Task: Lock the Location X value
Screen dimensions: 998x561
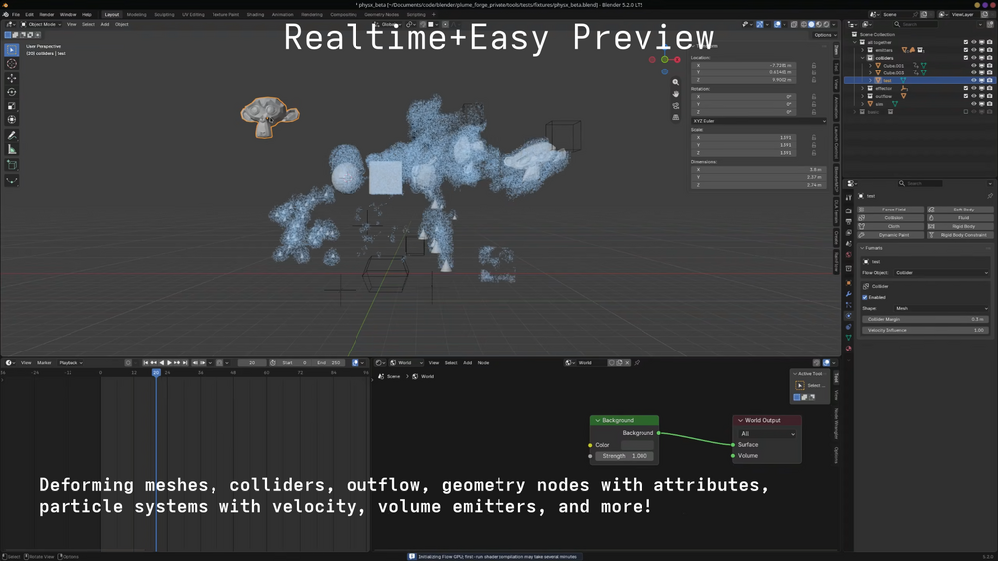Action: pos(814,65)
